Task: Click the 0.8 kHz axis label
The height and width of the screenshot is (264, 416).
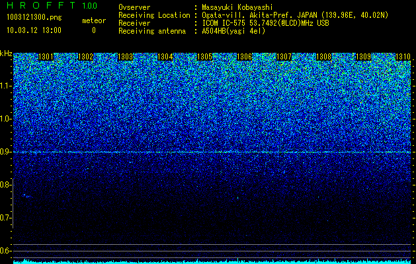Action: (6, 185)
